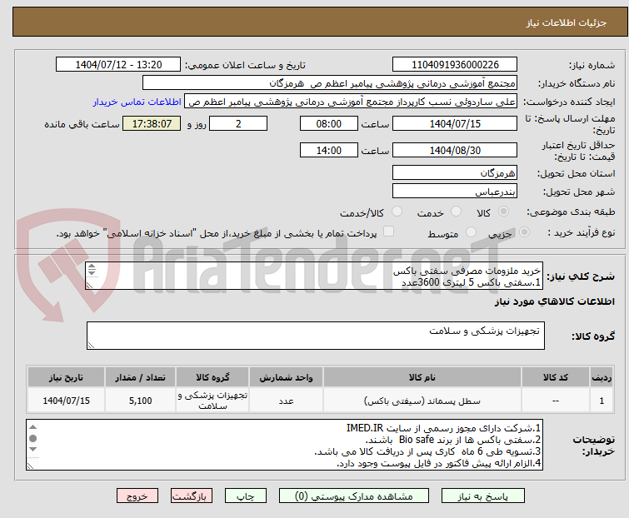Click the buyer organization name field
Screen dimensions: 629x518
pos(329,83)
